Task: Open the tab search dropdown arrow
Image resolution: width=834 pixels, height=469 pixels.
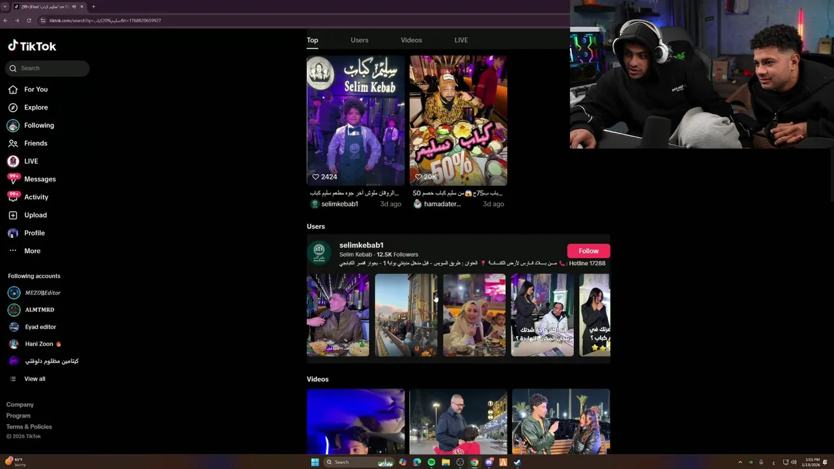Action: 5,7
